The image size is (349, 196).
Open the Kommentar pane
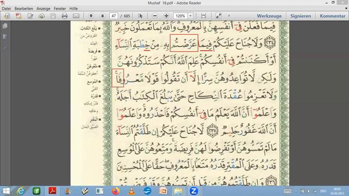point(333,16)
